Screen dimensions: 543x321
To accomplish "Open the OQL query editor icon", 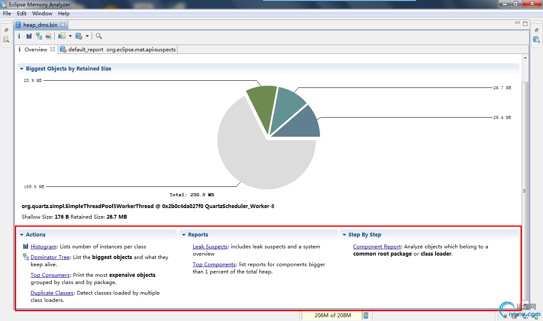I will pyautogui.click(x=48, y=36).
